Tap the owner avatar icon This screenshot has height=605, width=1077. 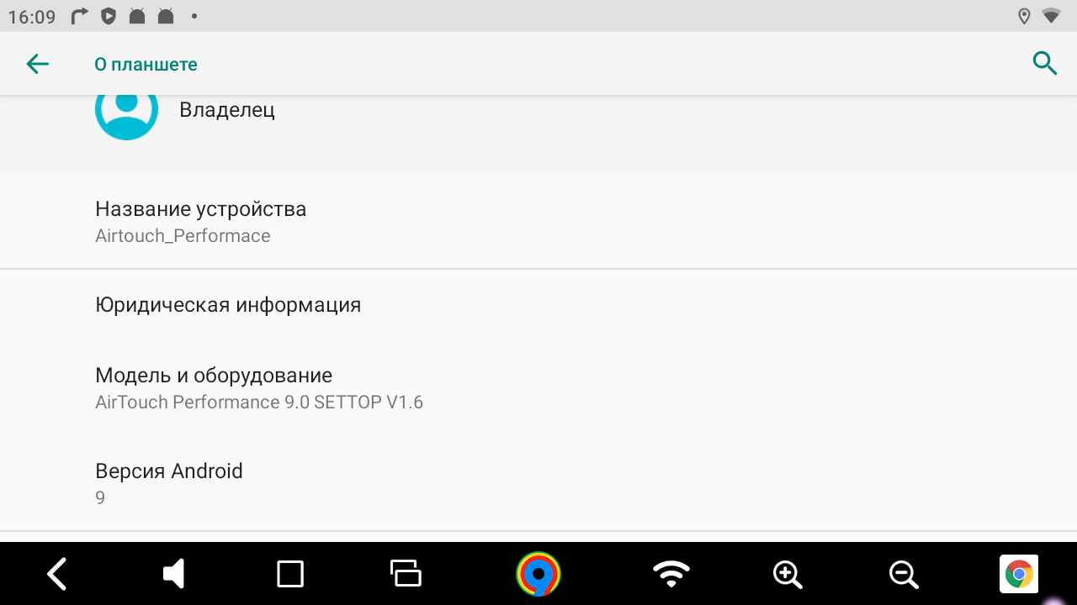tap(126, 111)
